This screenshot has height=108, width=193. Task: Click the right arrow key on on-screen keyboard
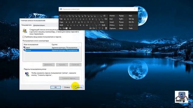(x=103, y=28)
